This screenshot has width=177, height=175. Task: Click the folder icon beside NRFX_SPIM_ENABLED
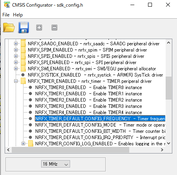pyautogui.click(x=23, y=50)
